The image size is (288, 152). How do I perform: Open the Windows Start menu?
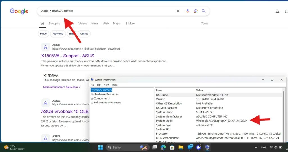click(100, 148)
